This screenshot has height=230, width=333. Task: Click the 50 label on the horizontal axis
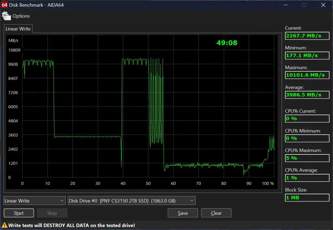point(148,183)
